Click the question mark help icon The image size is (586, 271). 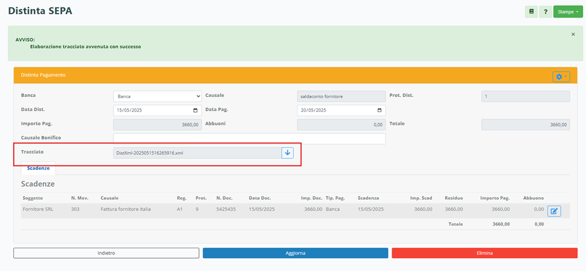pos(546,12)
